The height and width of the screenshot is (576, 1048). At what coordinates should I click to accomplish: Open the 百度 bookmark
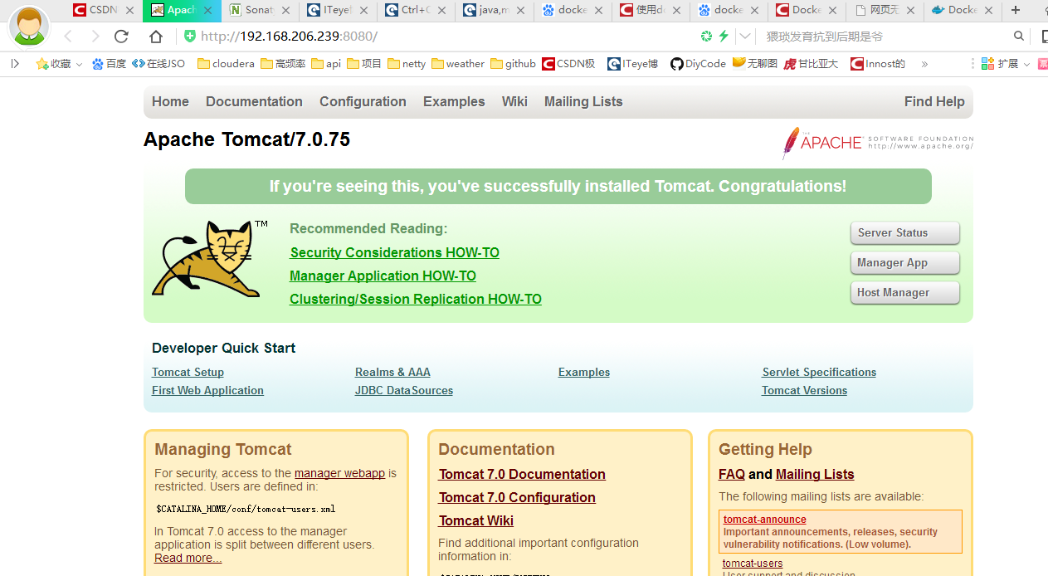pos(109,64)
